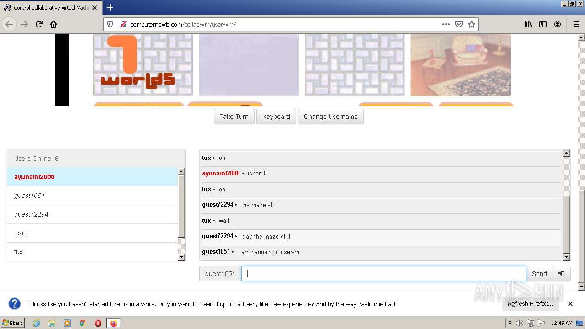Select user iexist in list
The image size is (585, 329).
click(92, 233)
